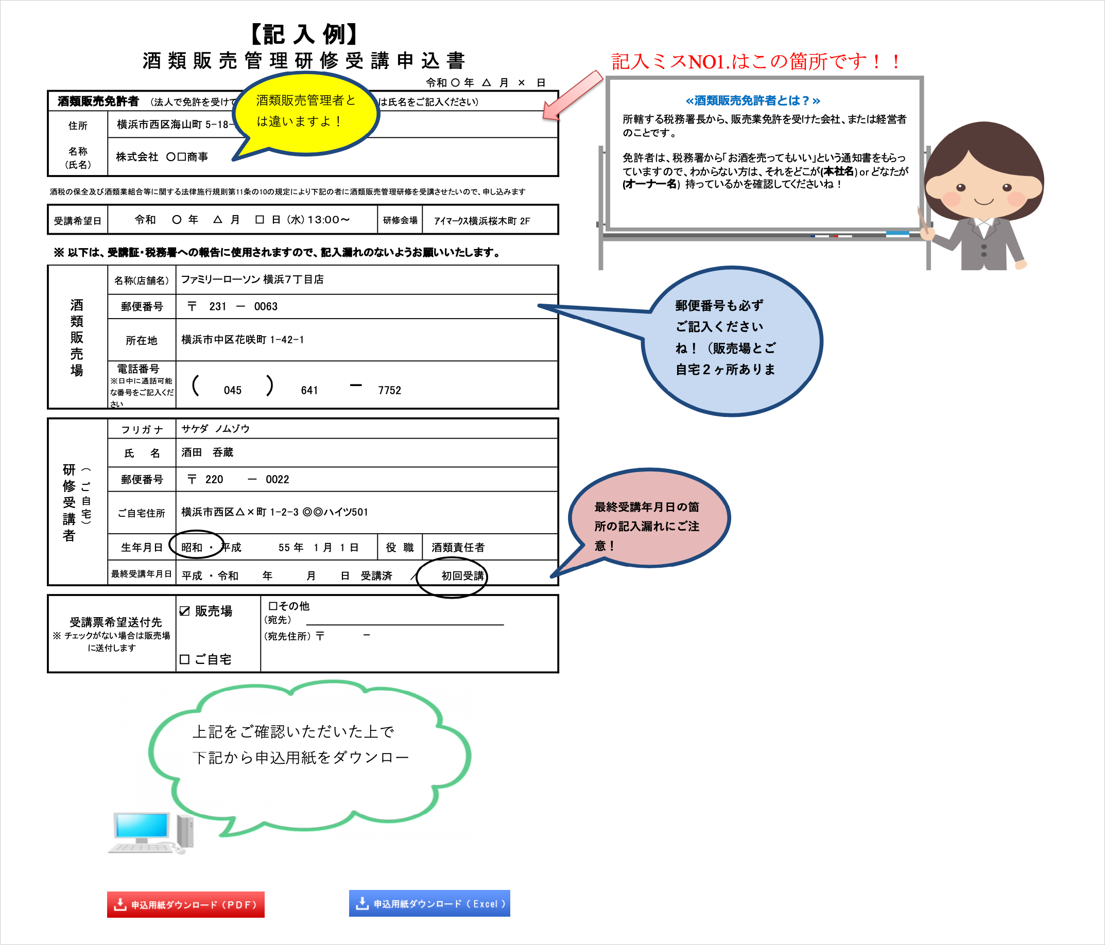Click download icon on blue Excel button
The height and width of the screenshot is (945, 1105).
pos(362,903)
